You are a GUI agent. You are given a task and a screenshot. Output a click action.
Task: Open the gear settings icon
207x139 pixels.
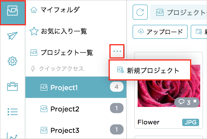(x=13, y=61)
